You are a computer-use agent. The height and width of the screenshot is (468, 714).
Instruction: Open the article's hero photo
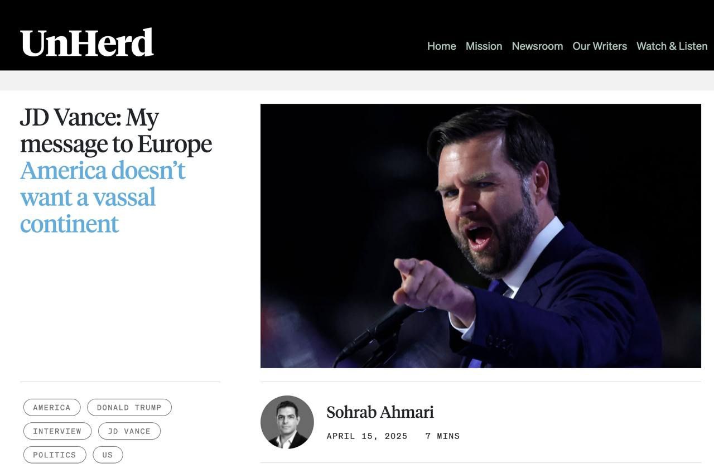tap(480, 235)
